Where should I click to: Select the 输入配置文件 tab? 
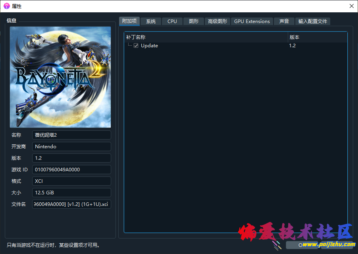tap(313, 21)
